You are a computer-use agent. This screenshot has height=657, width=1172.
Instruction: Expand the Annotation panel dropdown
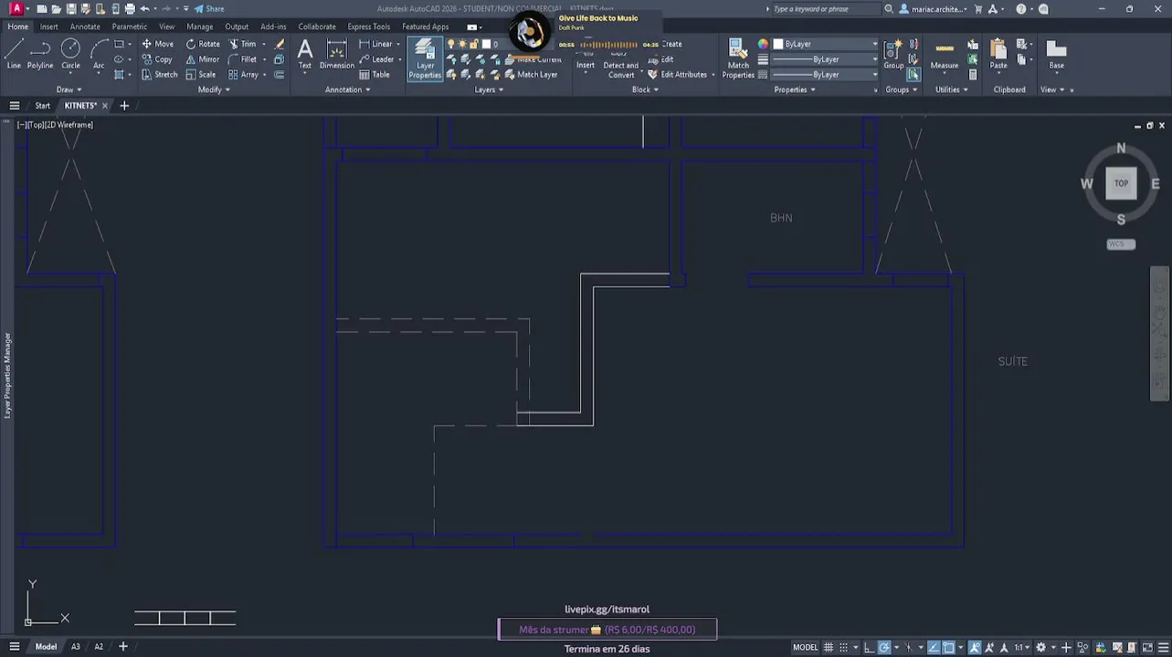(x=347, y=89)
